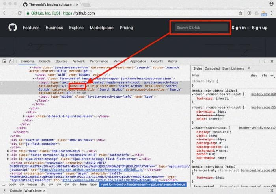
Task: Select the Computed styles tab
Action: [212, 68]
